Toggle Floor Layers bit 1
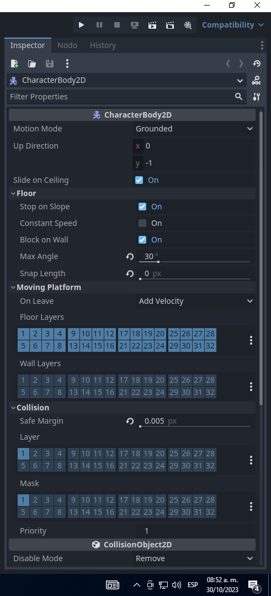This screenshot has height=596, width=271. coord(23,334)
